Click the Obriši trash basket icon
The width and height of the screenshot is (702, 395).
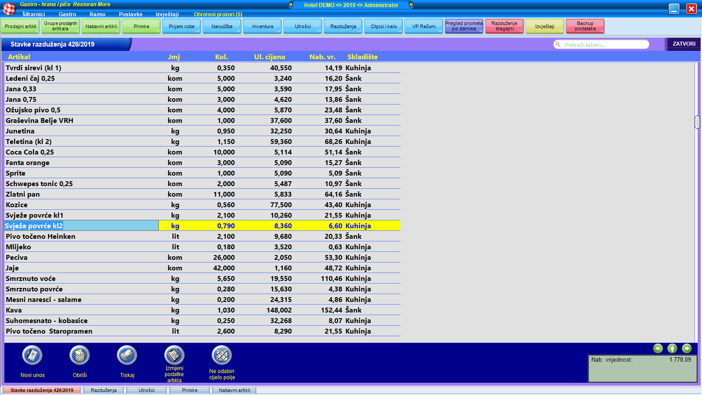(x=79, y=355)
